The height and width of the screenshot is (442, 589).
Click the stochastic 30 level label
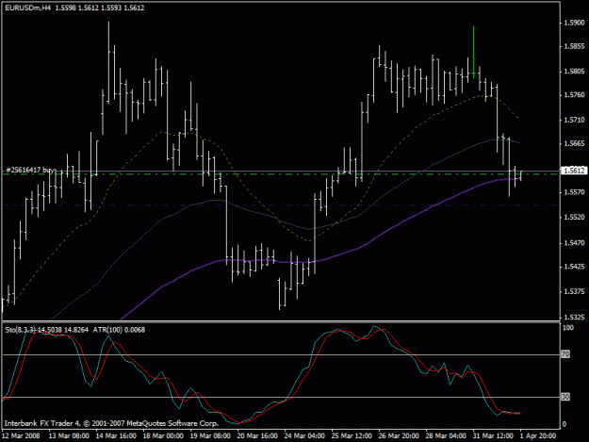565,397
